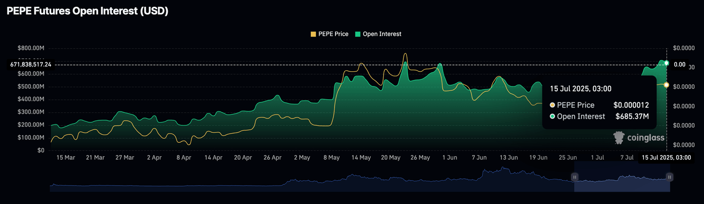Click the 13 Jun date label
Image resolution: width=704 pixels, height=204 pixels.
click(508, 157)
